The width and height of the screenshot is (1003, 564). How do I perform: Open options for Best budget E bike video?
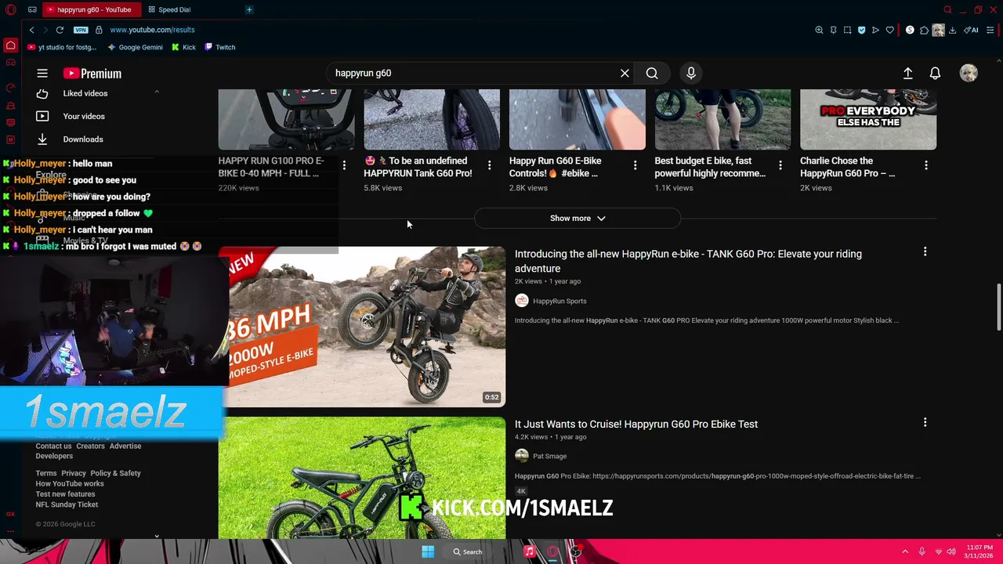(x=780, y=165)
